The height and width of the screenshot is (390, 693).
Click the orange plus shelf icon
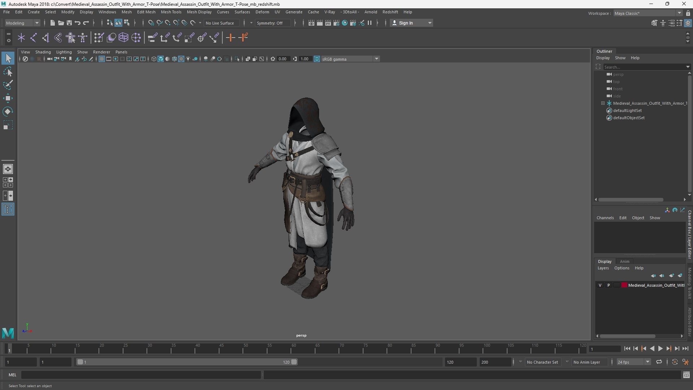230,38
